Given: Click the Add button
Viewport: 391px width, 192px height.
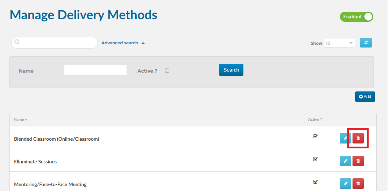Looking at the screenshot, I should click(x=365, y=97).
